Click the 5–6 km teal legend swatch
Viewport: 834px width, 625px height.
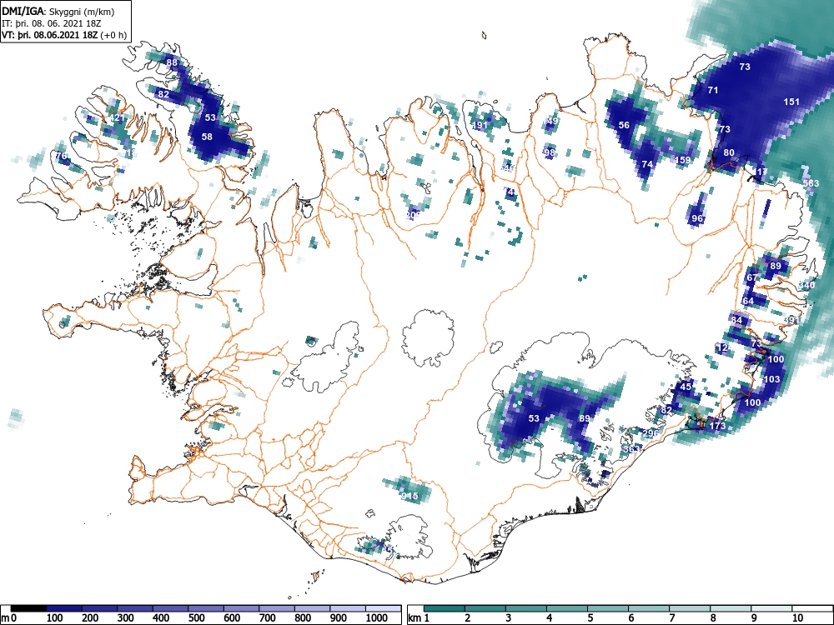click(x=607, y=608)
